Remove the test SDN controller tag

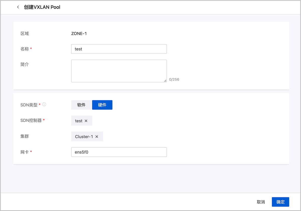click(86, 121)
